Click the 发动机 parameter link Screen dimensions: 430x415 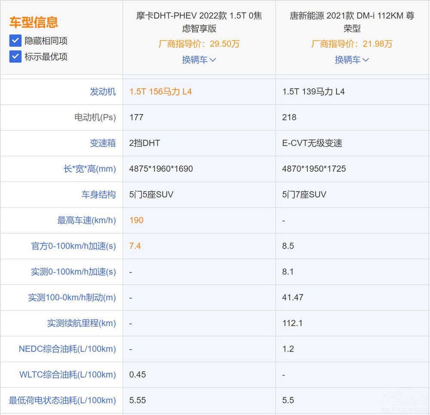coord(102,91)
